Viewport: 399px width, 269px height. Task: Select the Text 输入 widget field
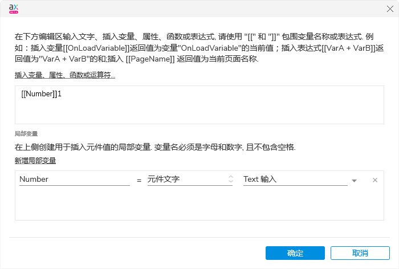(x=295, y=180)
